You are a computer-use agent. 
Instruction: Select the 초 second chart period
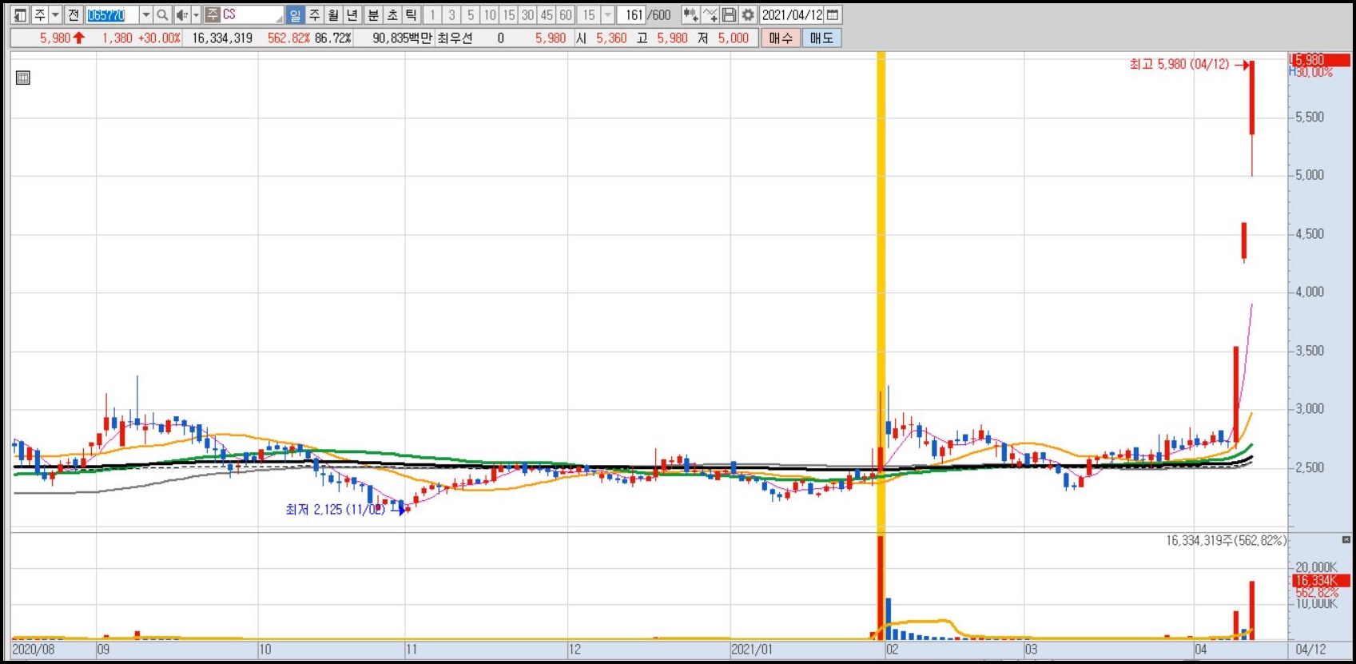pos(392,15)
